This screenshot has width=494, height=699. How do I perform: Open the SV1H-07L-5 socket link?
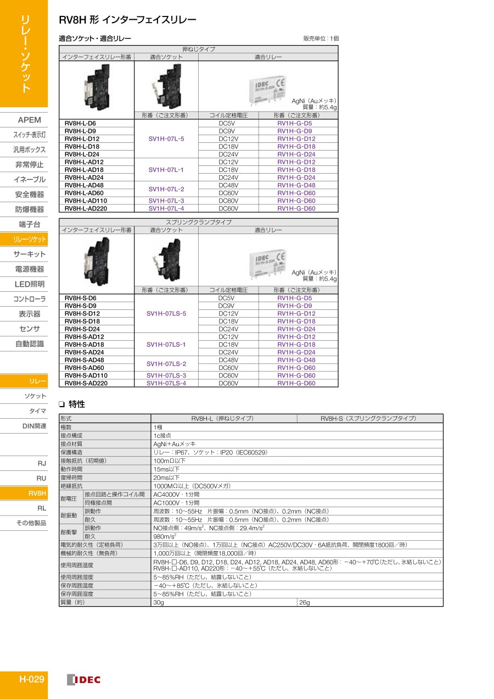166,139
